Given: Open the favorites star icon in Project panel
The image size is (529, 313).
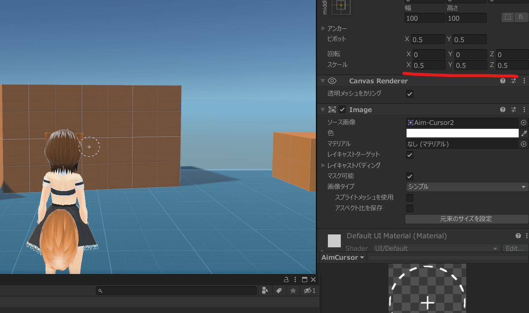Looking at the screenshot, I should click(293, 291).
